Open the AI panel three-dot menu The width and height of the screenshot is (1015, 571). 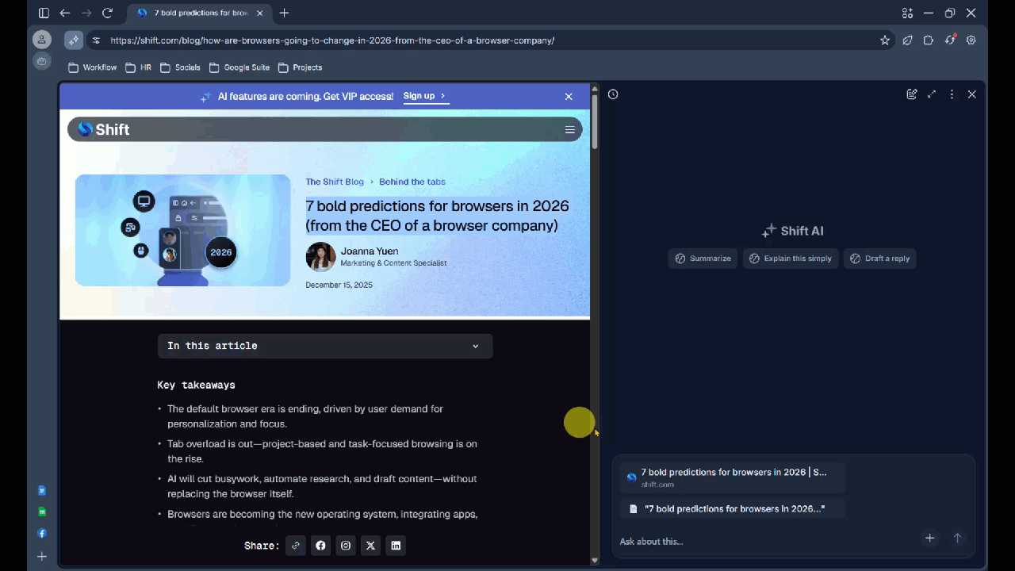click(952, 94)
